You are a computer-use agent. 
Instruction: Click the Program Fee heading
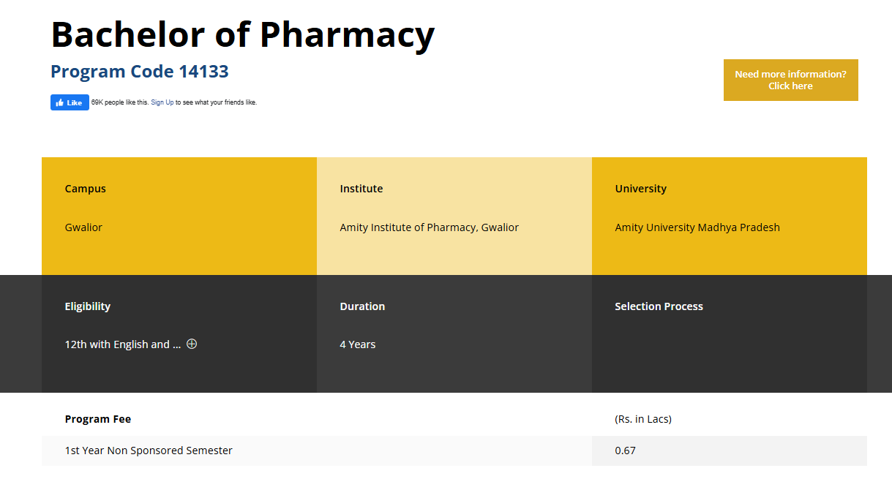(98, 419)
